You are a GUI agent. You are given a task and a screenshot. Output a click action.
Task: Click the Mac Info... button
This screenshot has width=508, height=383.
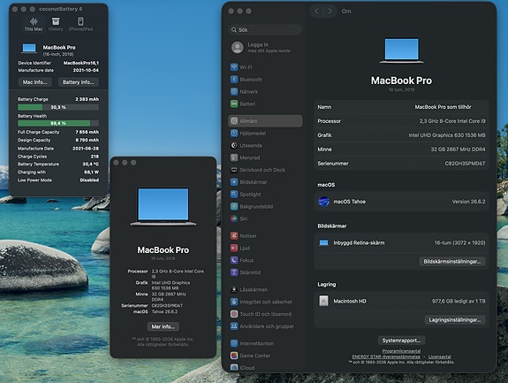35,82
